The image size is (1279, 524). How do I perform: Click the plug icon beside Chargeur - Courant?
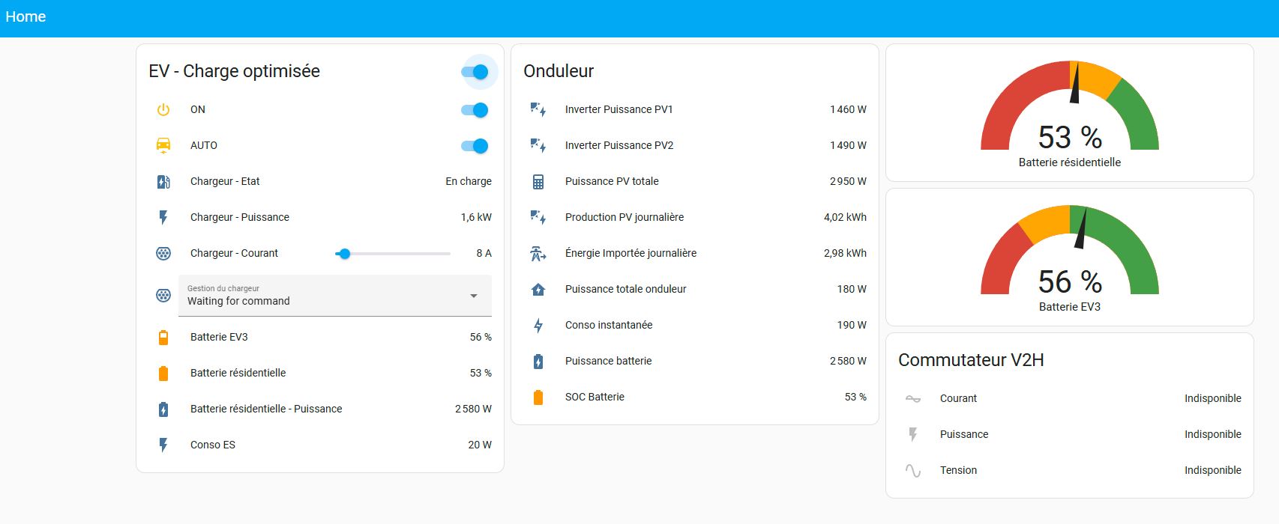point(163,254)
